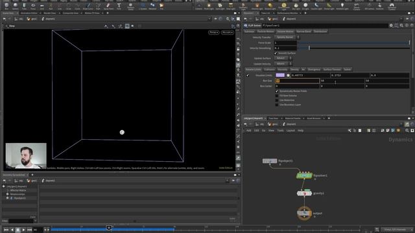Open the Add menu in network editor

pos(249,131)
